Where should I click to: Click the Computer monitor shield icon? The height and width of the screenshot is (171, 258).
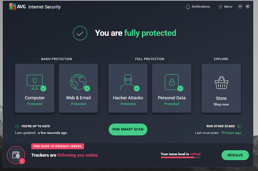(x=34, y=82)
